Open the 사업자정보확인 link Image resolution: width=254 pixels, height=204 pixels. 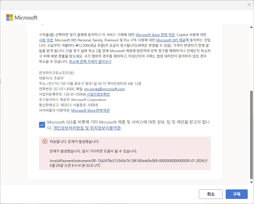[x=98, y=94]
